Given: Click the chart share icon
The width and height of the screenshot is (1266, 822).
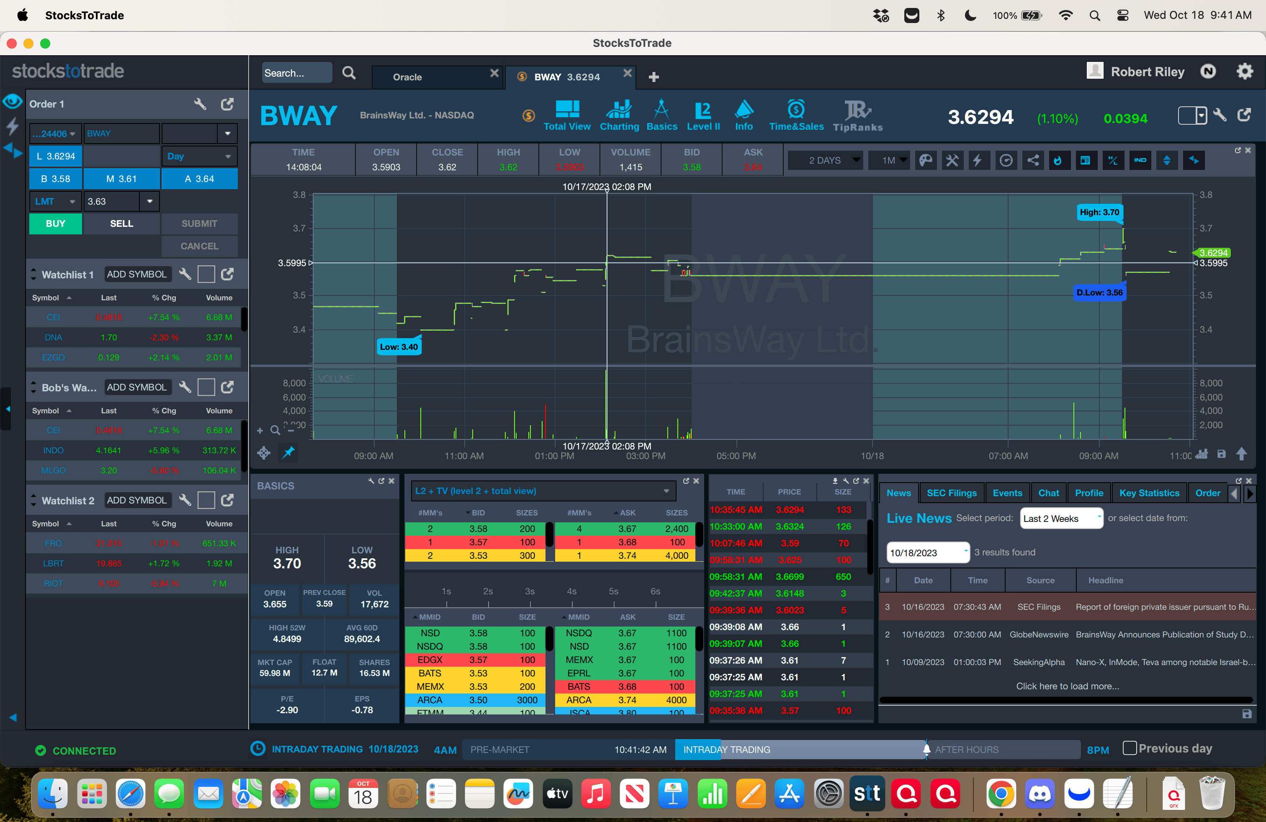Looking at the screenshot, I should [1032, 161].
